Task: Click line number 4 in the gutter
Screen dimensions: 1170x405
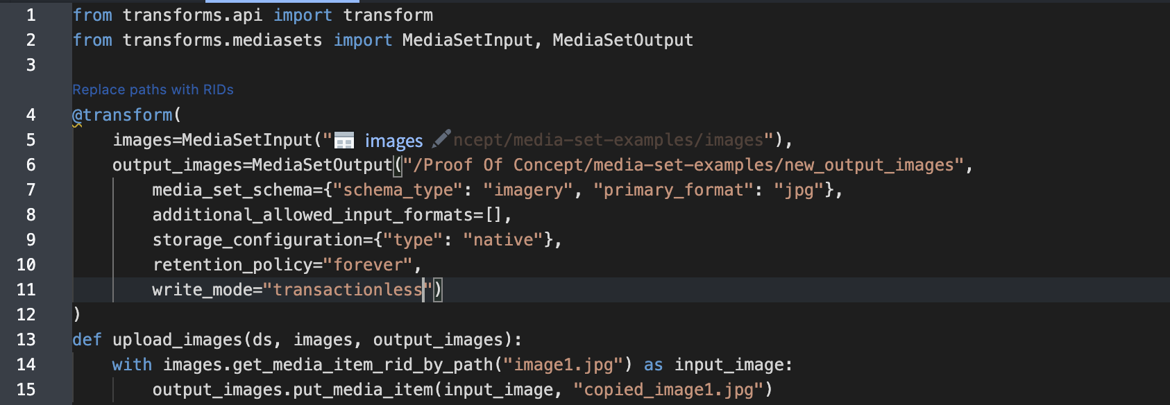Action: click(31, 115)
